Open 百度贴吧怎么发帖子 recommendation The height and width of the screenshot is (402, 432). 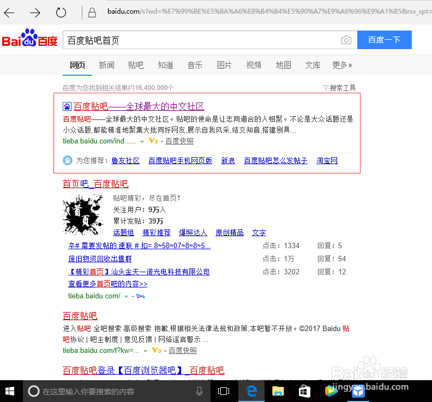click(x=275, y=160)
